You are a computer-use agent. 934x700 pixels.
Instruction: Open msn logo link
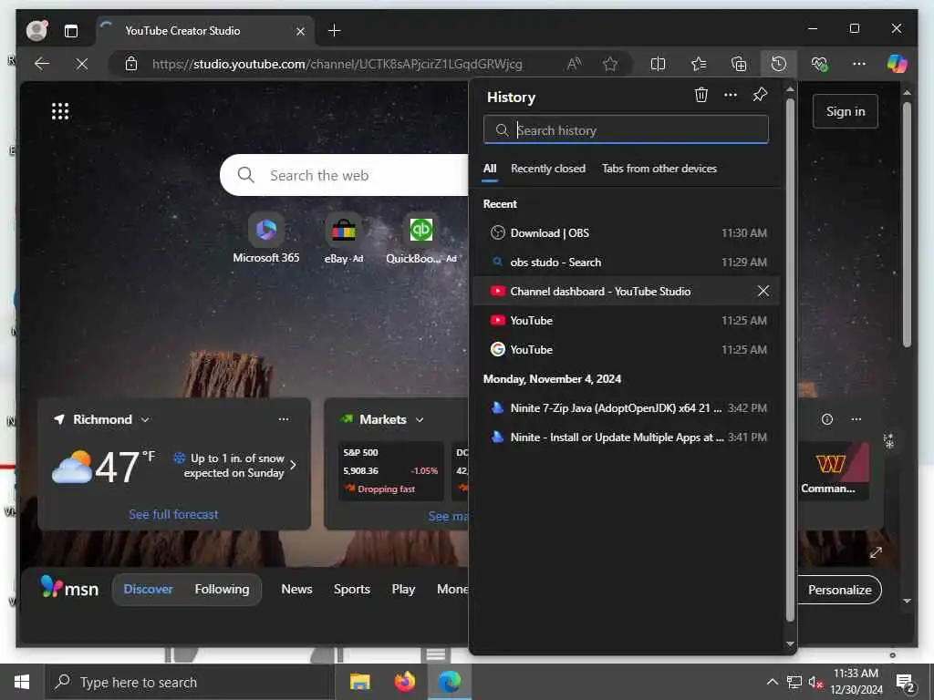tap(69, 588)
